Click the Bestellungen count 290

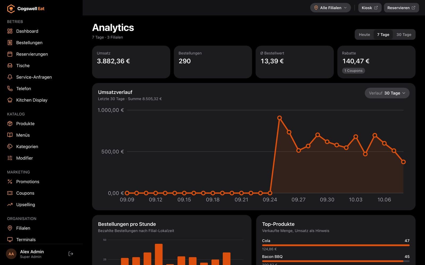[185, 61]
